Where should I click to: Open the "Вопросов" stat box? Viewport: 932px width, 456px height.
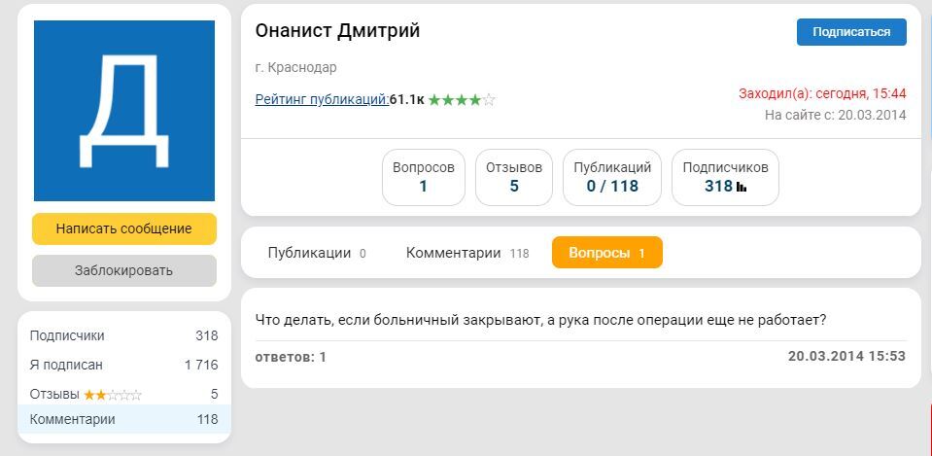[x=424, y=177]
